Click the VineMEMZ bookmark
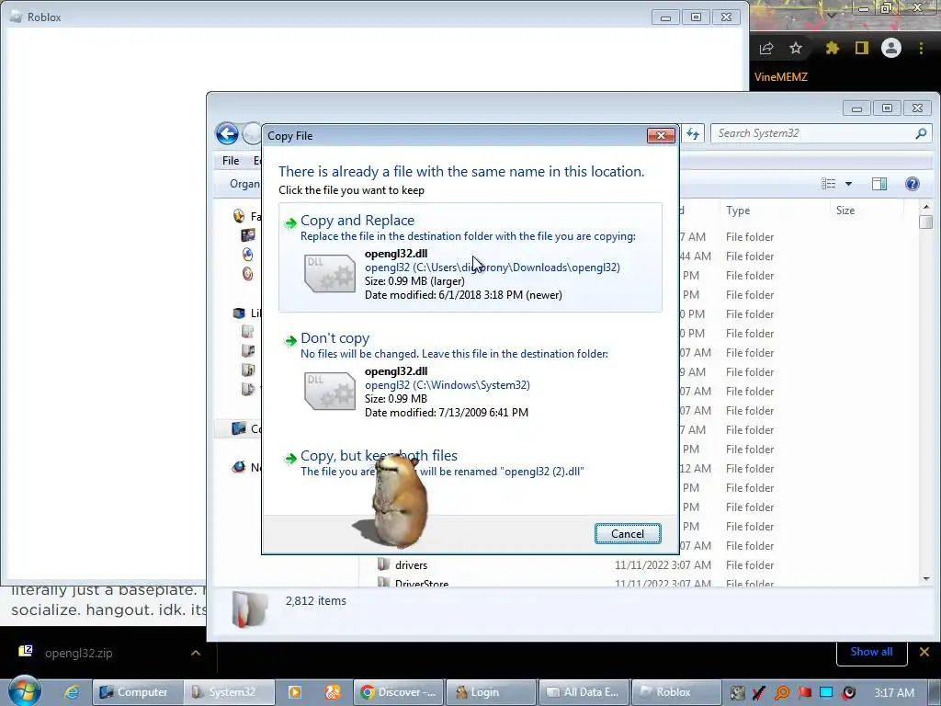The image size is (941, 706). [x=781, y=77]
